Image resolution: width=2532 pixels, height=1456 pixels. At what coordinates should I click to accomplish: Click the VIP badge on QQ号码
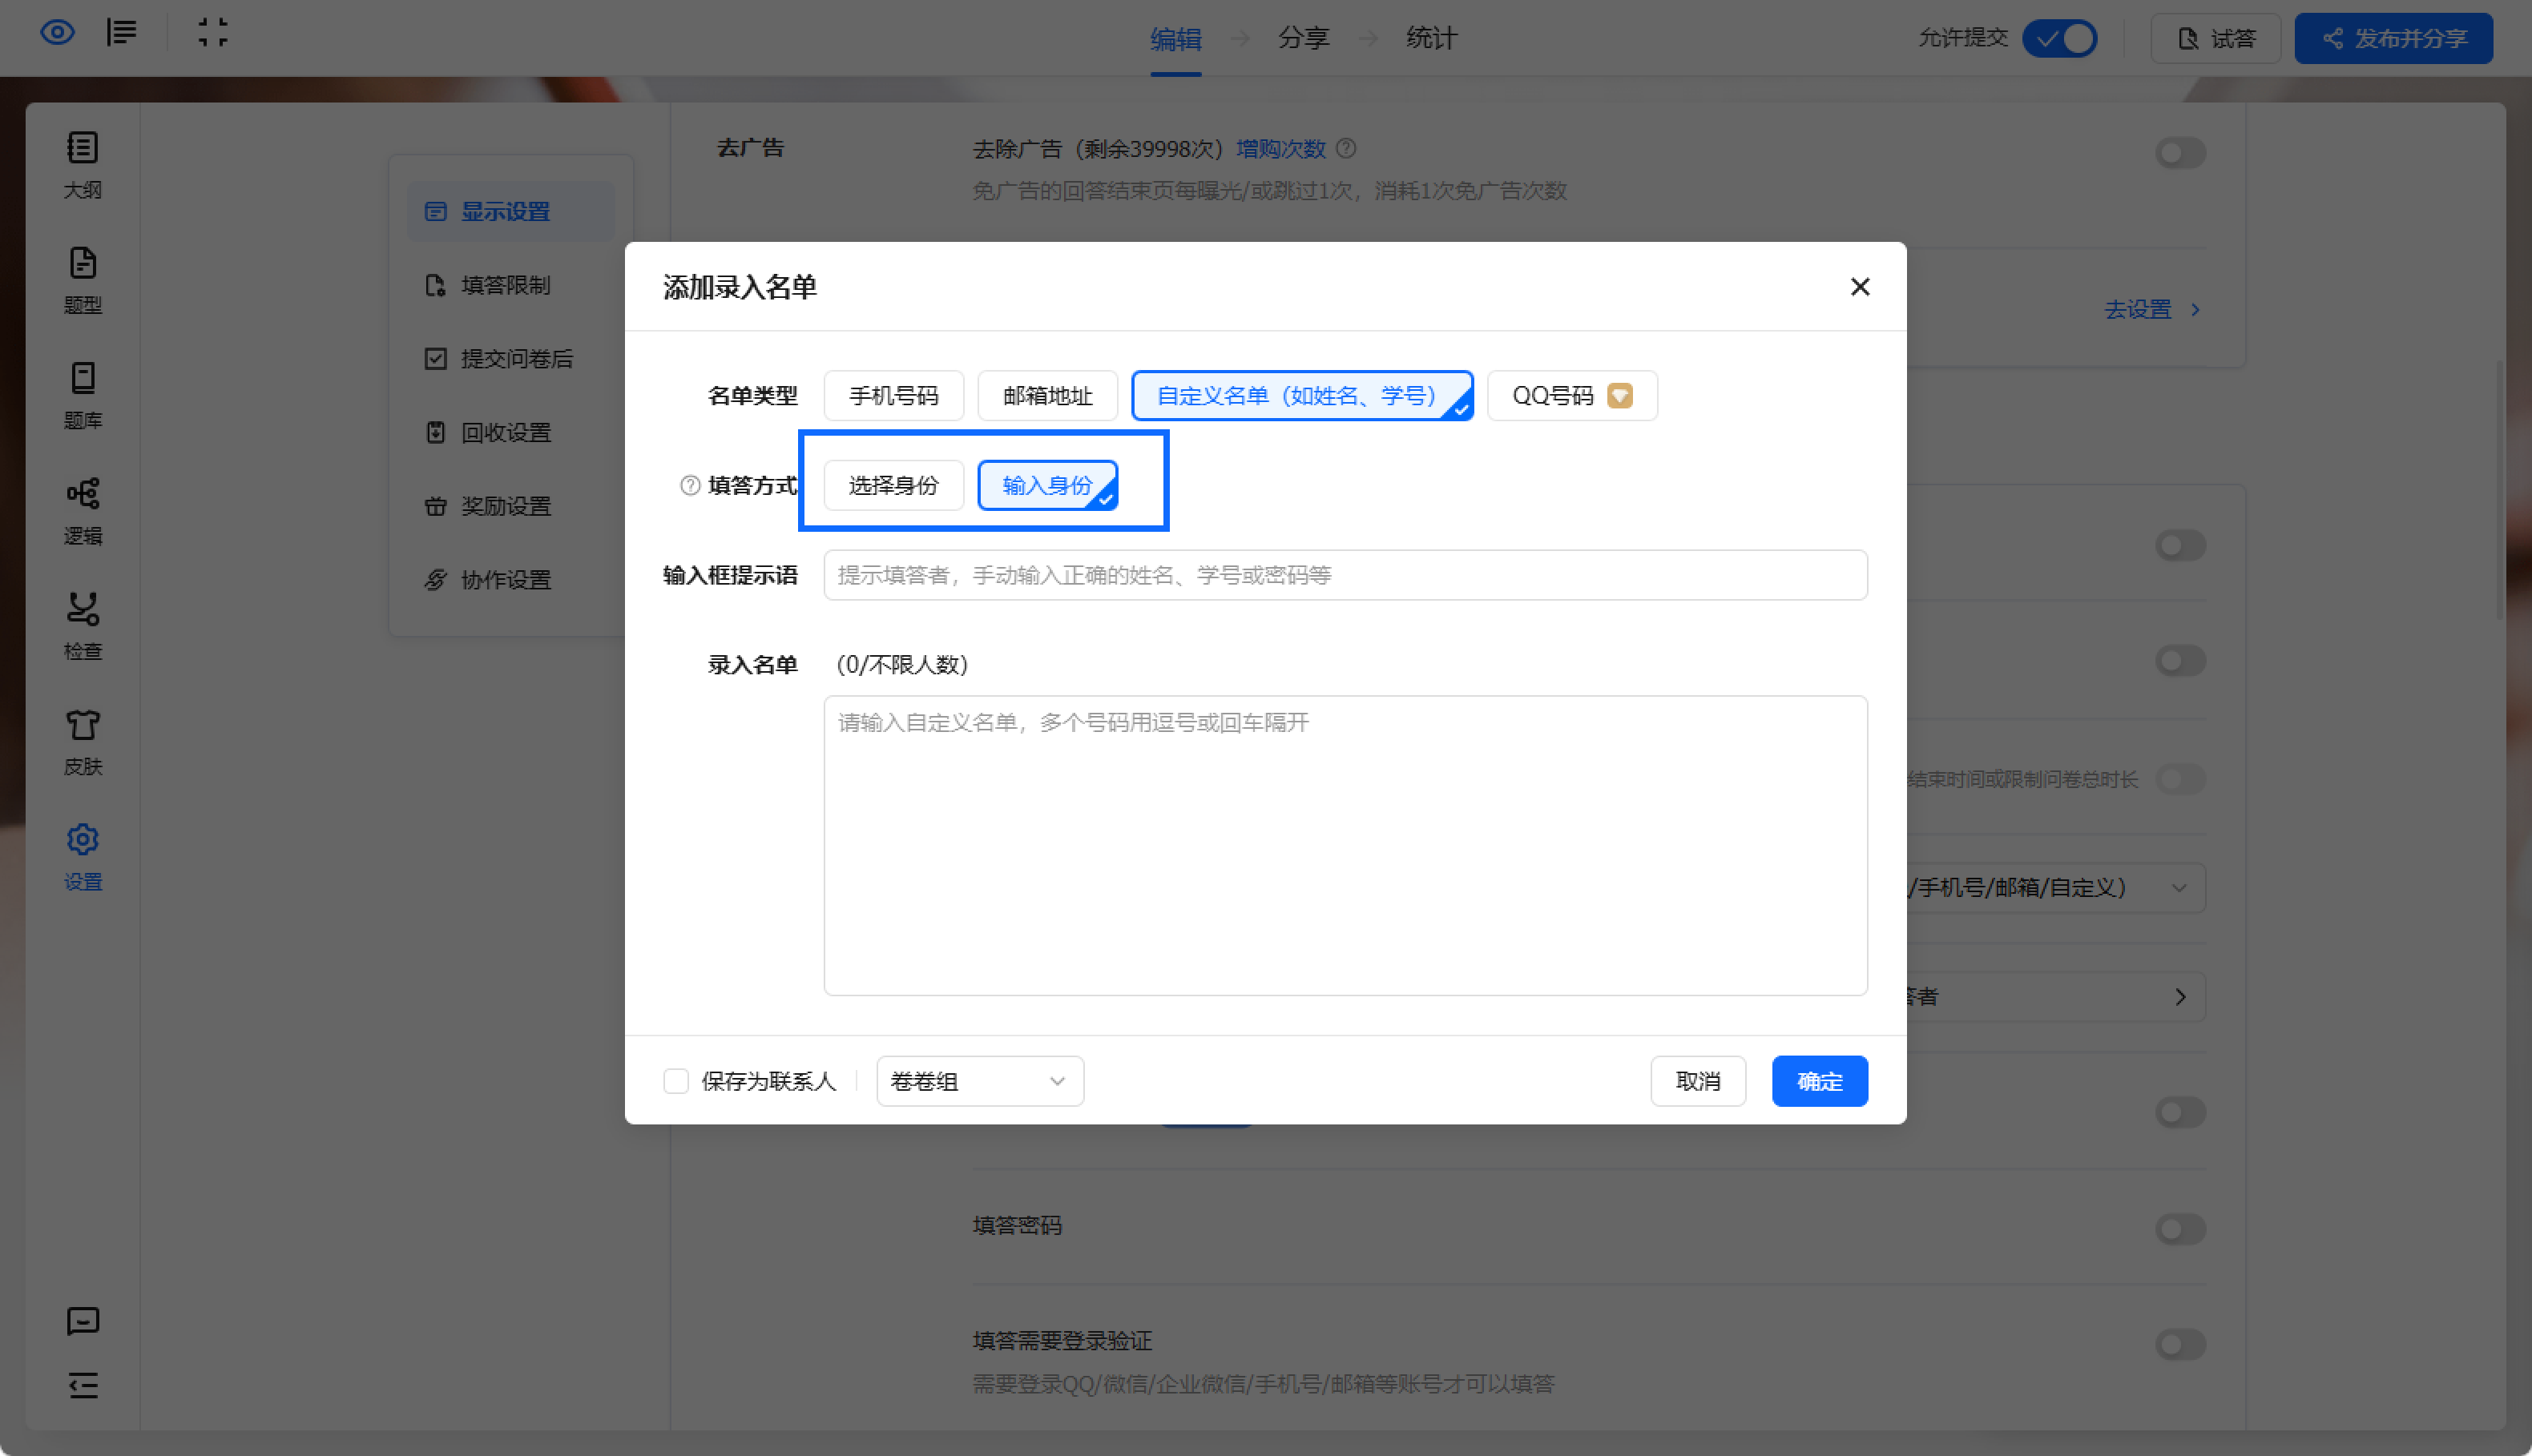pyautogui.click(x=1619, y=396)
